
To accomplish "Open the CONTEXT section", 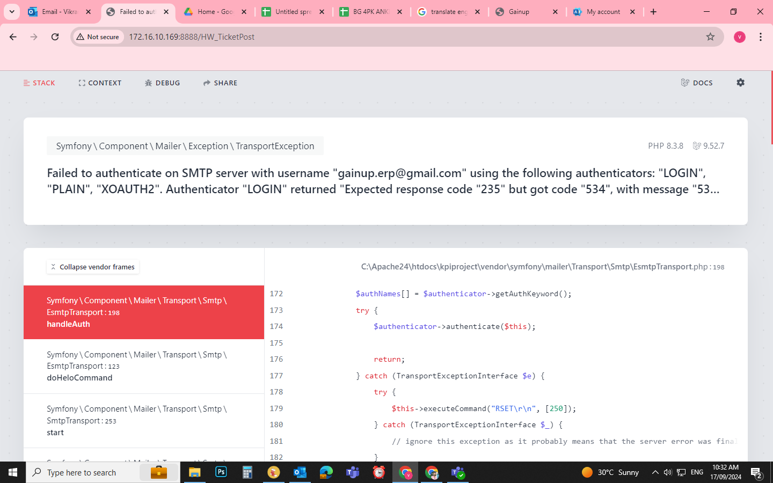I will point(100,83).
